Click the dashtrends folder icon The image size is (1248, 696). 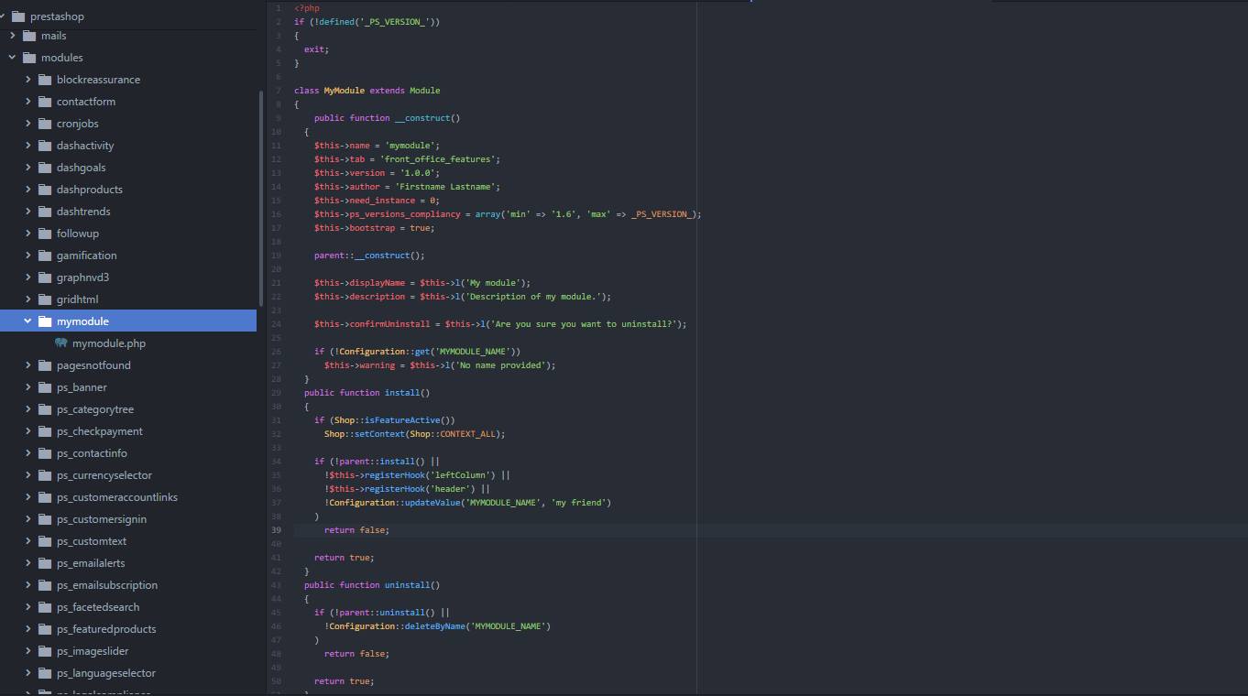(x=45, y=212)
